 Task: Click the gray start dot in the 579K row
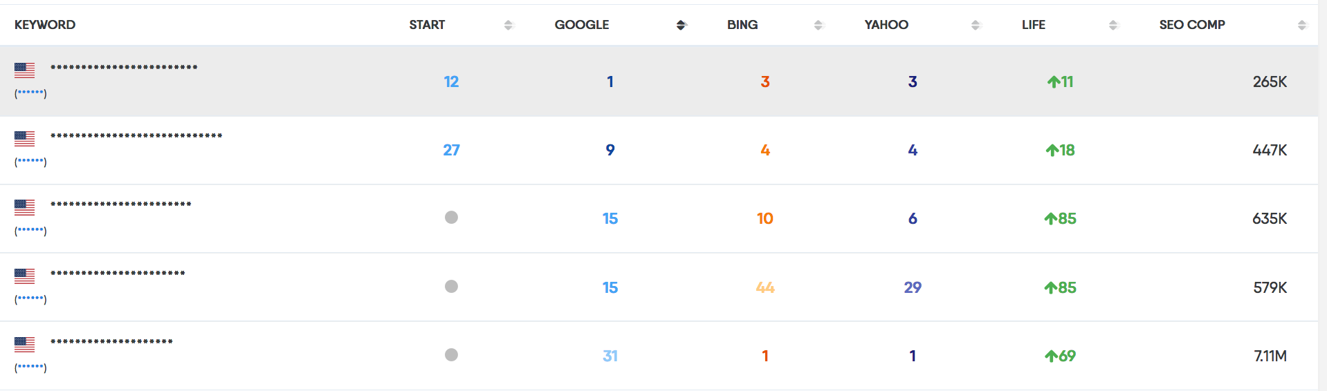pyautogui.click(x=451, y=286)
